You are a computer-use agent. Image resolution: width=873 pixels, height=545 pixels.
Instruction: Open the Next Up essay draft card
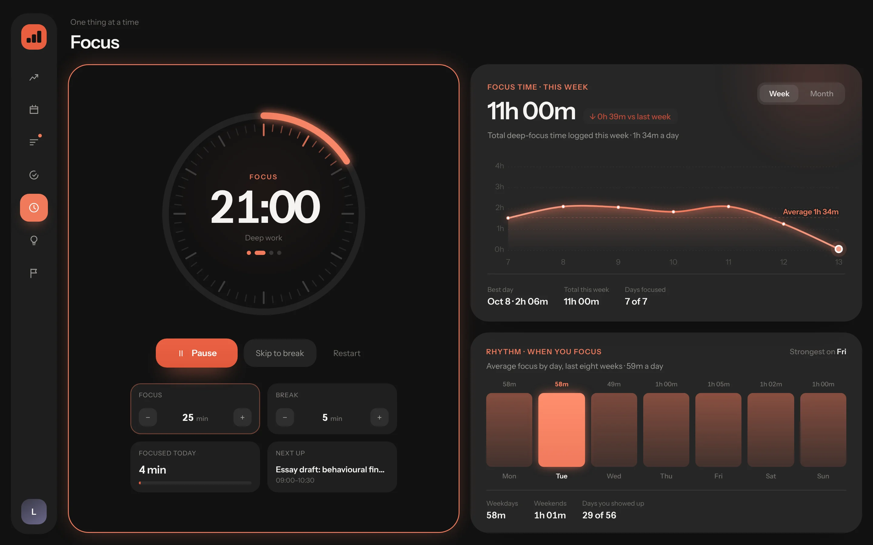pos(332,467)
